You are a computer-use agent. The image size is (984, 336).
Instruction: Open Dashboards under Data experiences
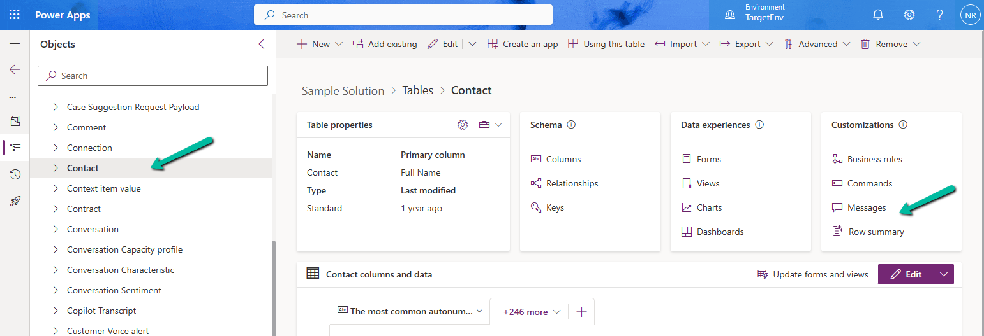tap(712, 232)
